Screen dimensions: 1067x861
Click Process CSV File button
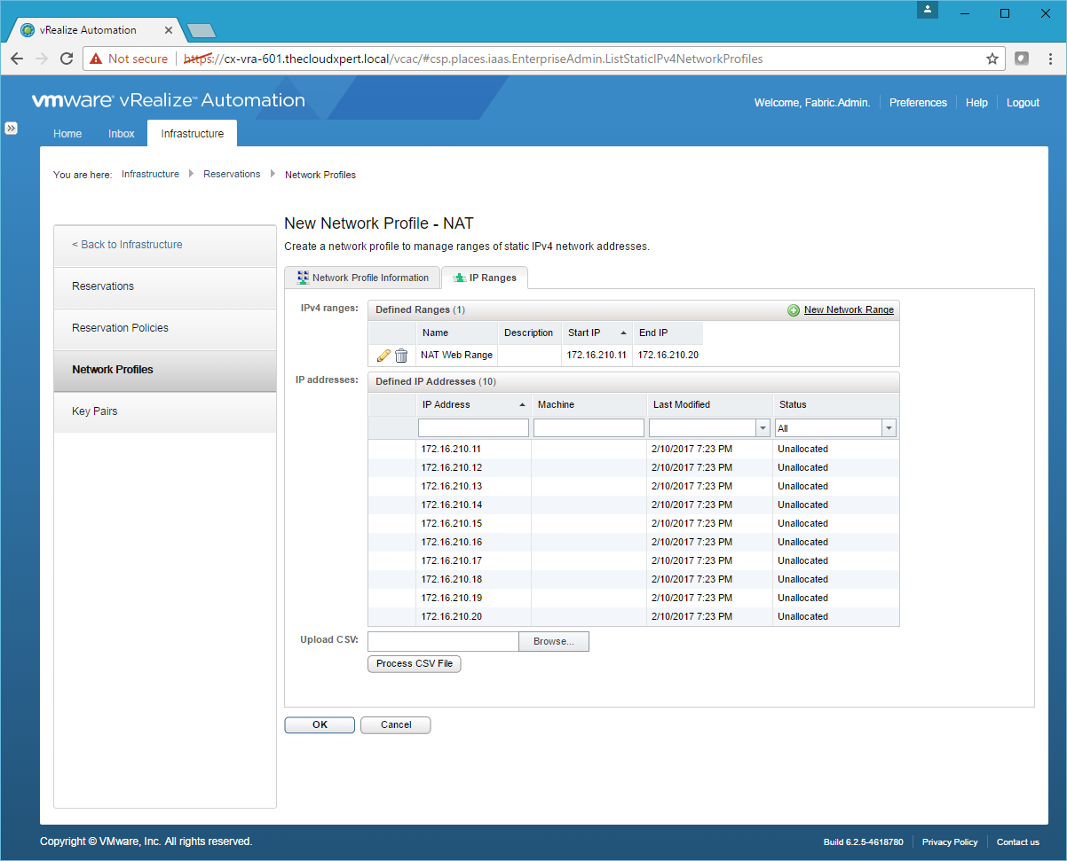414,663
